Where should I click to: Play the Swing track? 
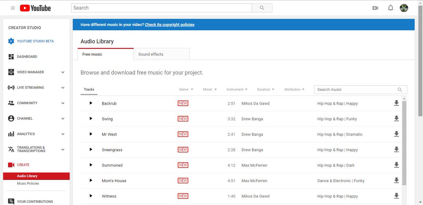(x=91, y=119)
